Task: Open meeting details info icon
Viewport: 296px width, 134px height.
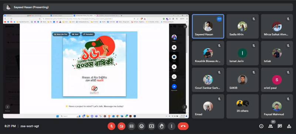Action: [x=261, y=126]
